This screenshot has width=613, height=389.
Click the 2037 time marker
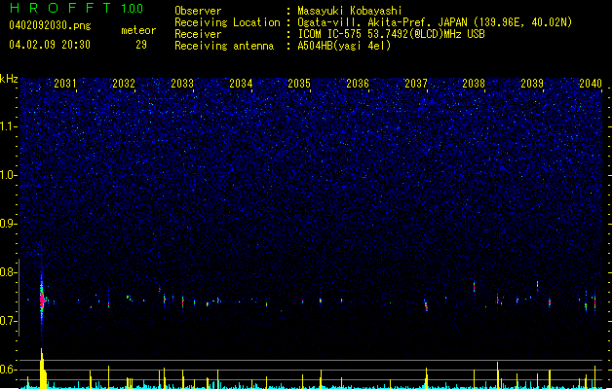(x=416, y=83)
